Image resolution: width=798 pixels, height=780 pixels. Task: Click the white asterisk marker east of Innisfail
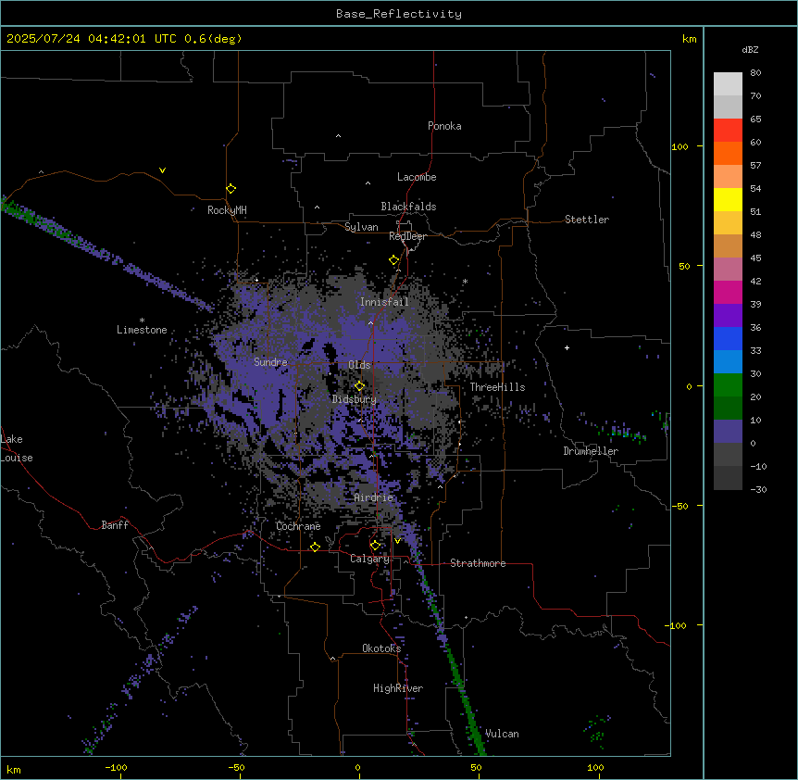tap(465, 281)
